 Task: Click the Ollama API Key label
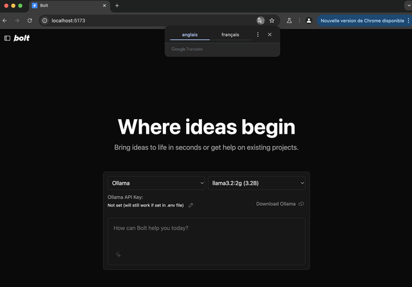coord(126,197)
